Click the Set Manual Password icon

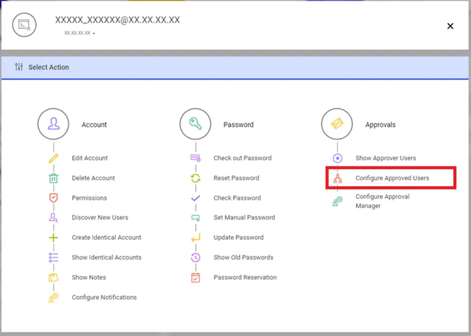[x=196, y=217]
